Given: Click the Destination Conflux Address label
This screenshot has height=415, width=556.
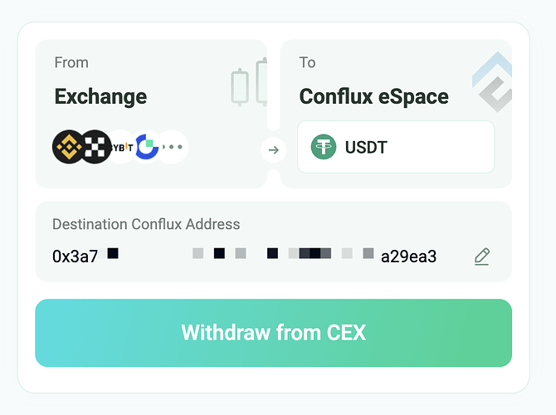Looking at the screenshot, I should (x=146, y=224).
